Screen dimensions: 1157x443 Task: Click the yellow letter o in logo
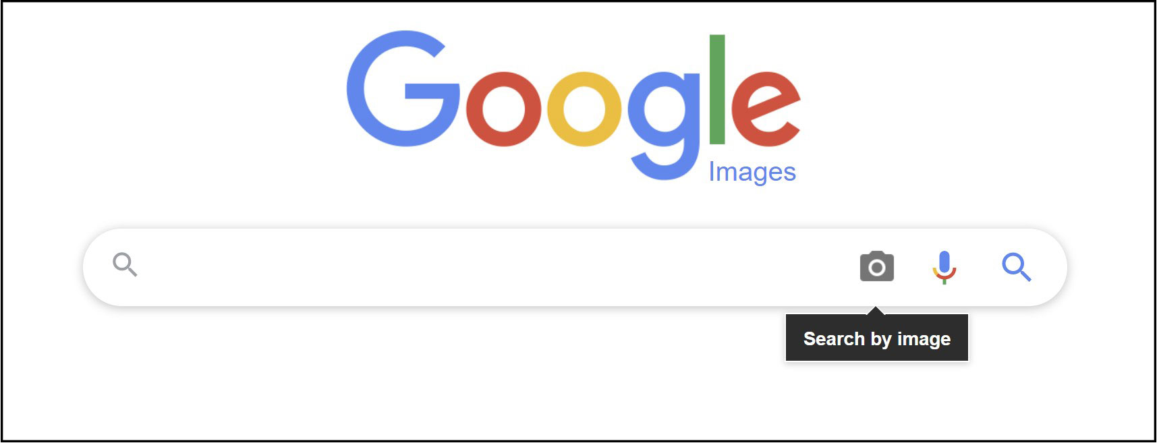click(x=584, y=109)
